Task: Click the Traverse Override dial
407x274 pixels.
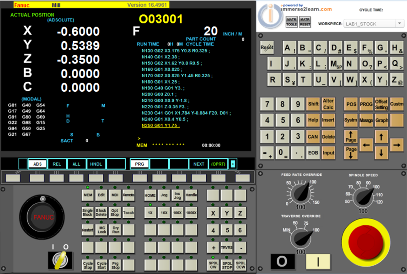Action: [300, 238]
